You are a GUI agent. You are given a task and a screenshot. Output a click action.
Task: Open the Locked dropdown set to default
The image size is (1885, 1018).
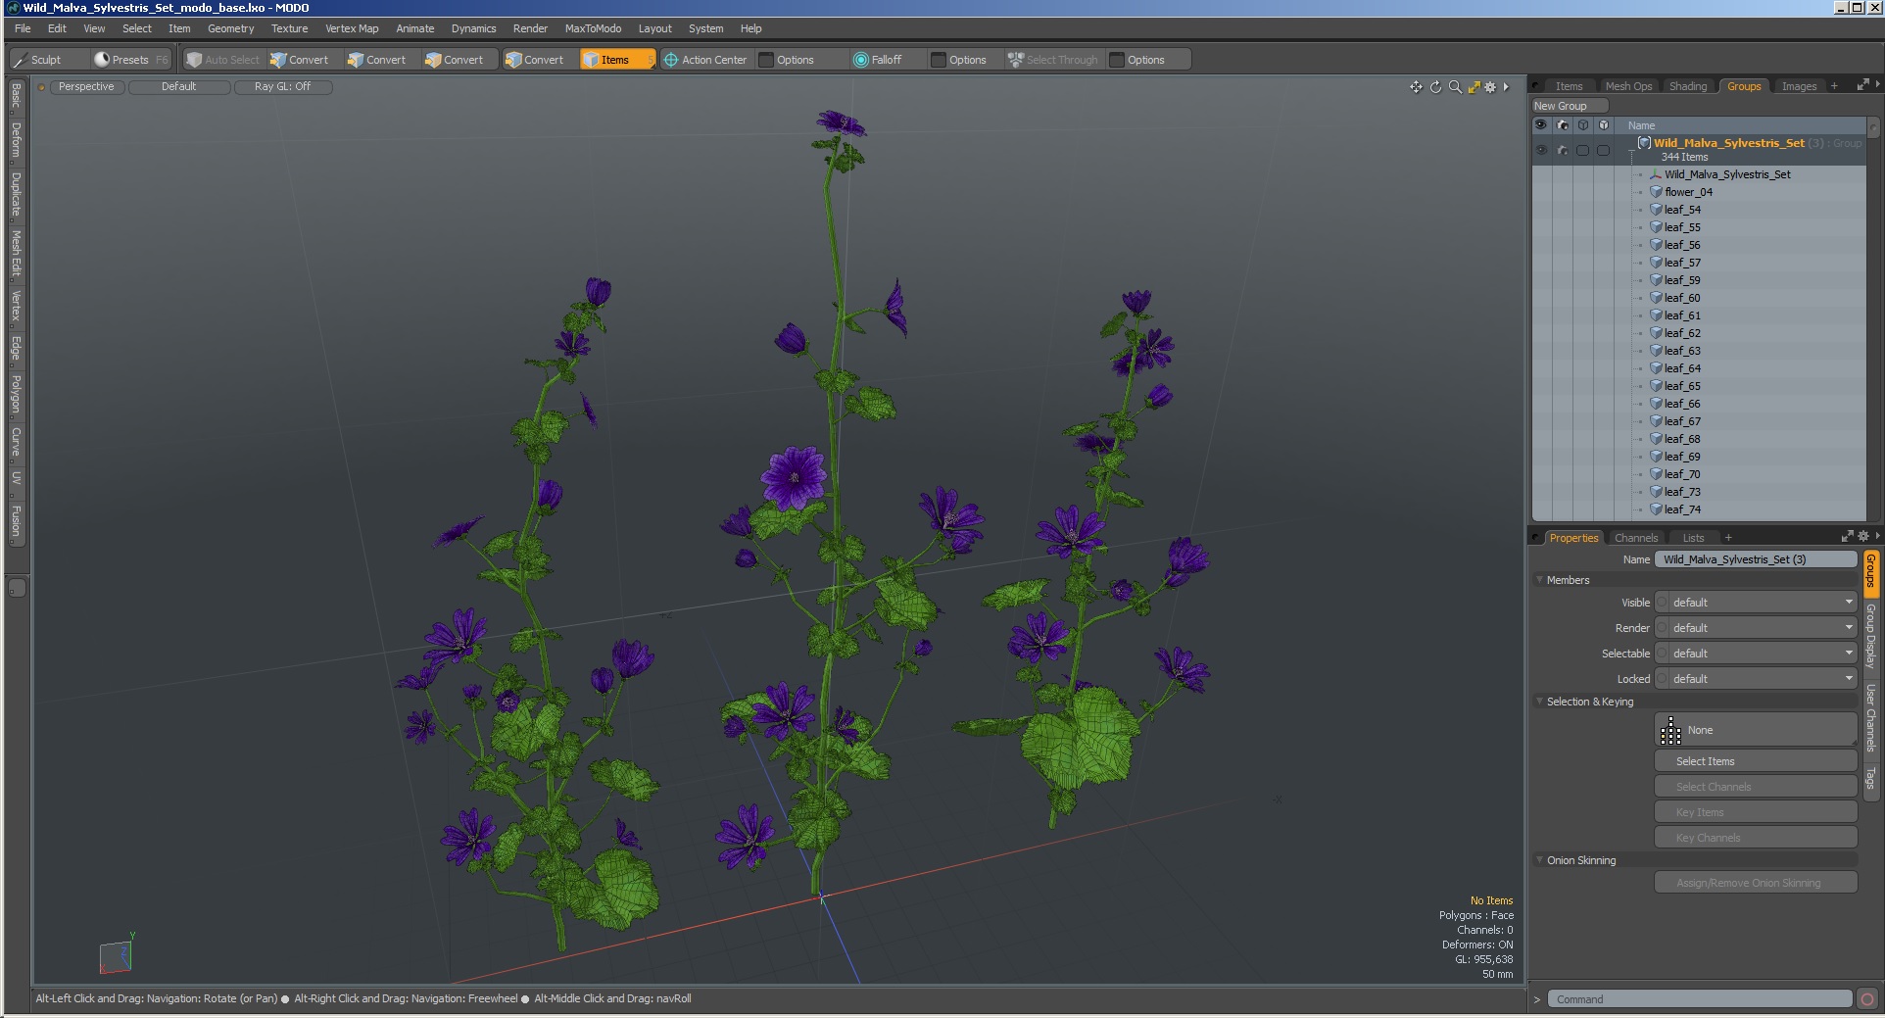(1763, 679)
